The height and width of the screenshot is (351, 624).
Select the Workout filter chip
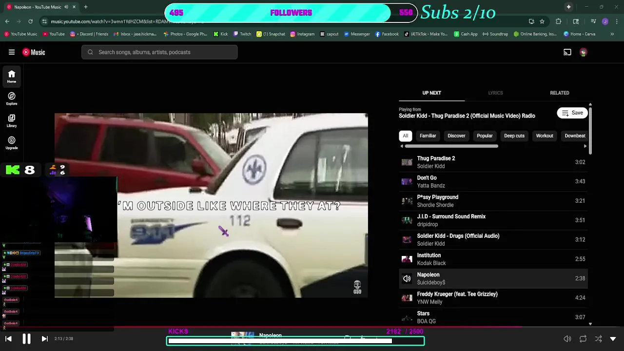[x=545, y=136]
